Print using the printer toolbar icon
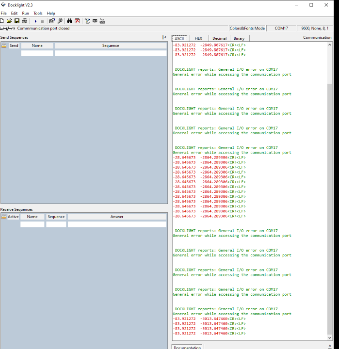This screenshot has height=349, width=339. click(x=24, y=21)
